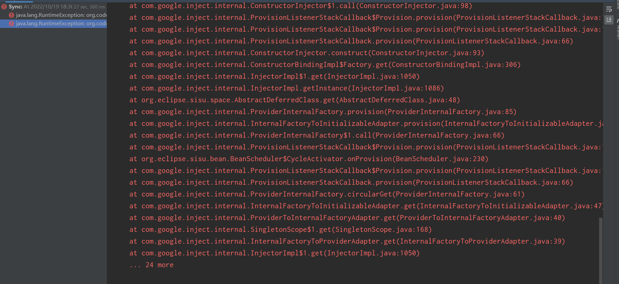Select the highlighted java.lang.RuntimeException entry
This screenshot has height=284, width=619.
coord(61,24)
